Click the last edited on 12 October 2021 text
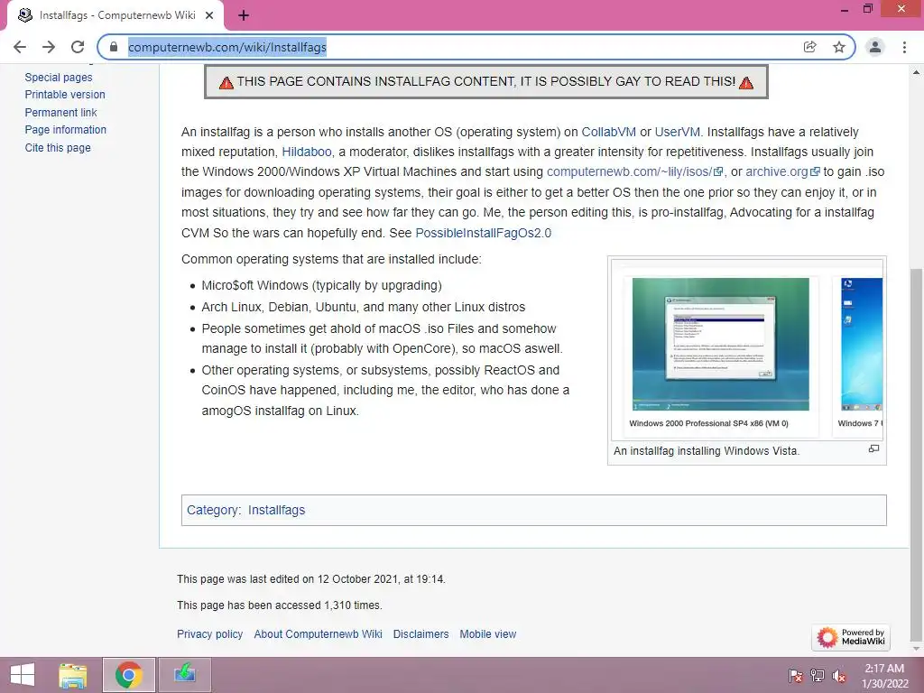Viewport: 924px width, 693px height. point(311,579)
